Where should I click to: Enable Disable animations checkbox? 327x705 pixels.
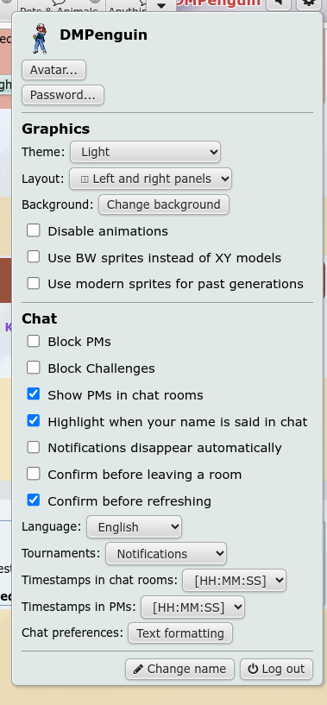click(x=34, y=230)
